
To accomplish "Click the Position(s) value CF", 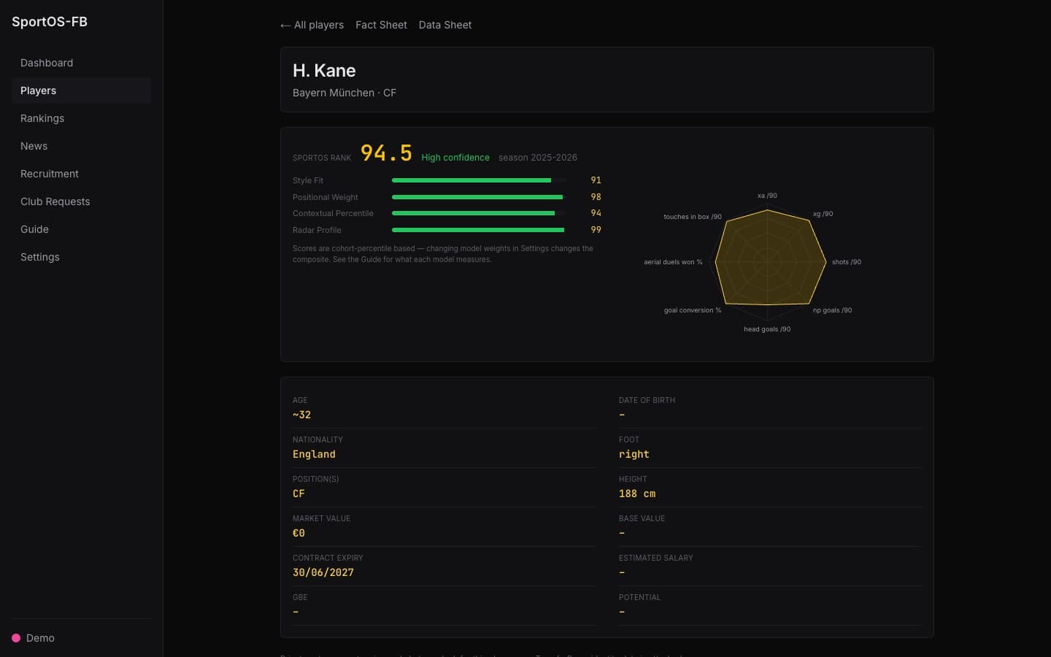I will point(299,493).
